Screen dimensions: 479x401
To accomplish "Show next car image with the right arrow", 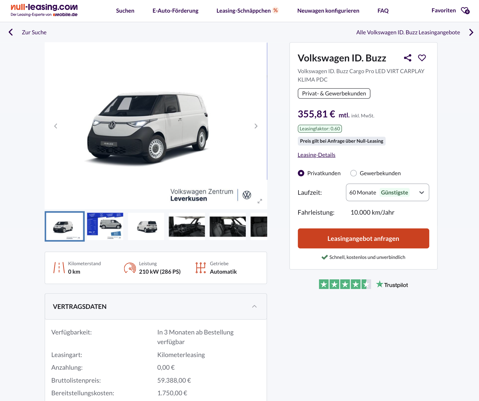I will pyautogui.click(x=256, y=126).
